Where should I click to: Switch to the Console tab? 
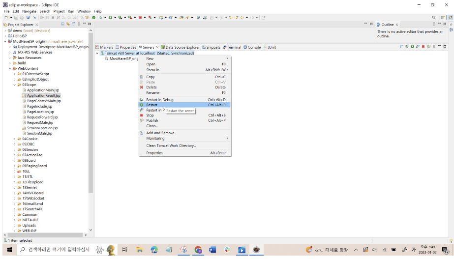[x=252, y=47]
